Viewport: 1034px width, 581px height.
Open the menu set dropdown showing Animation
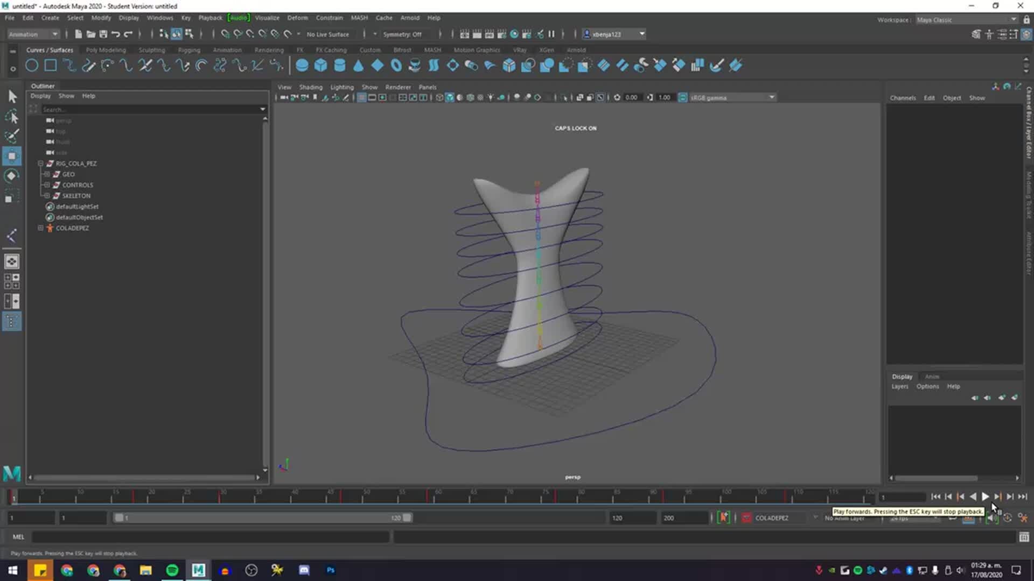tap(32, 34)
